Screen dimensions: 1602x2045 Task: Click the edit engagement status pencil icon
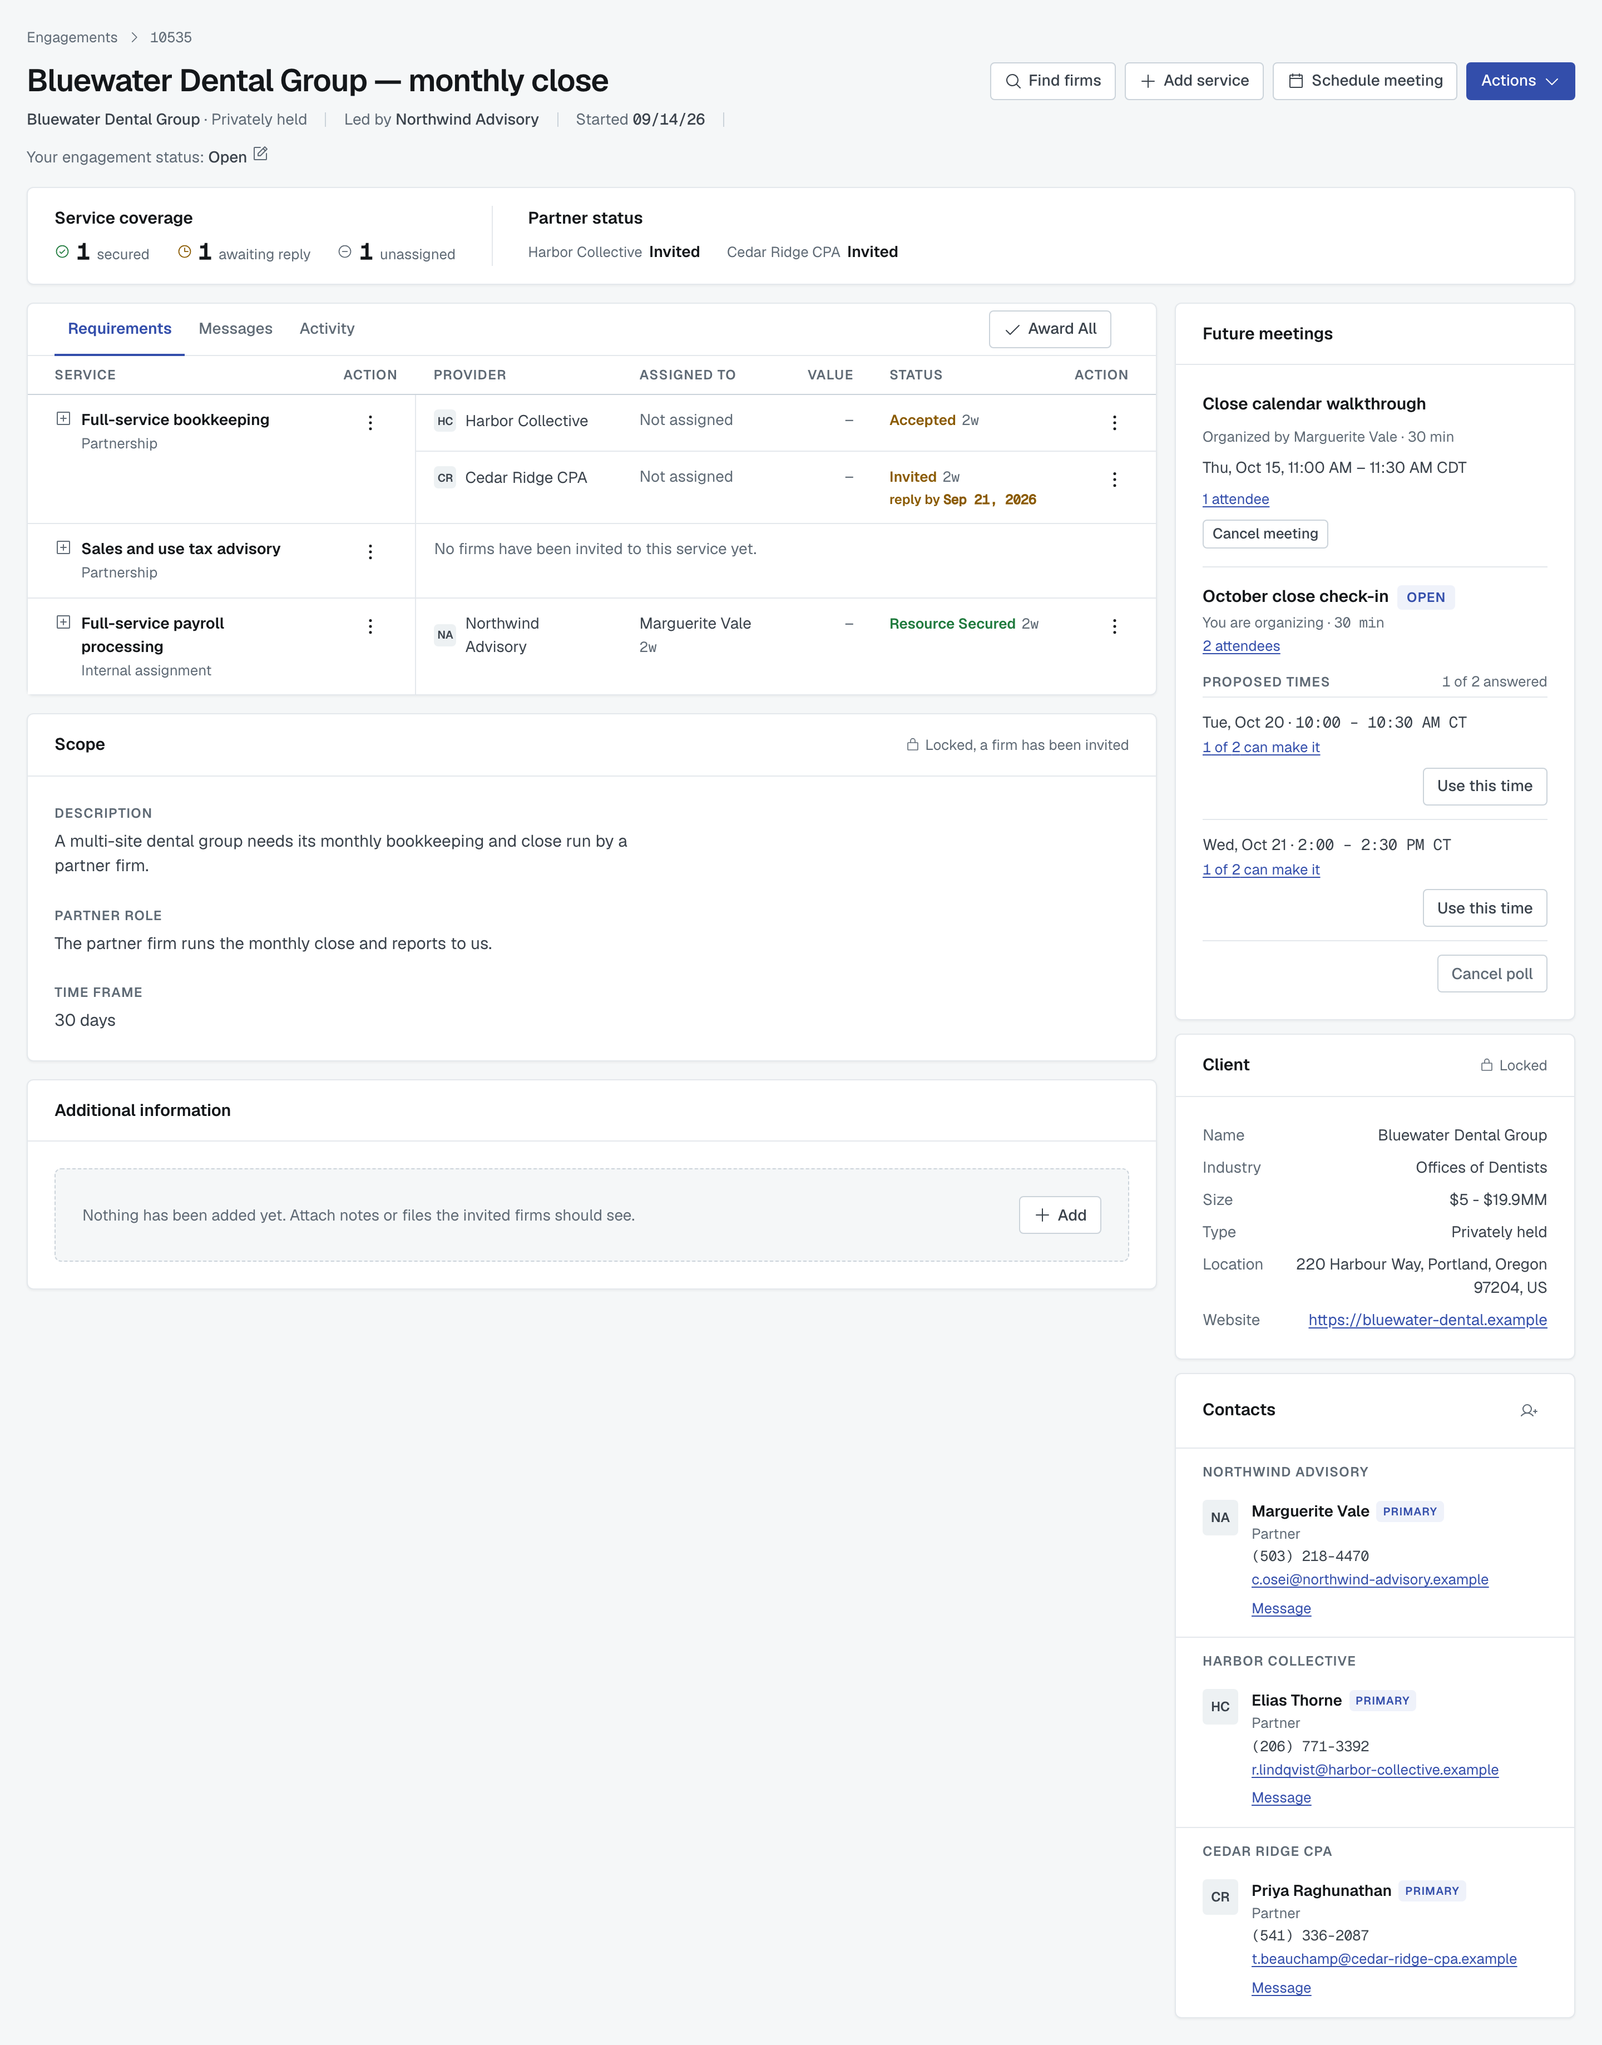(261, 154)
